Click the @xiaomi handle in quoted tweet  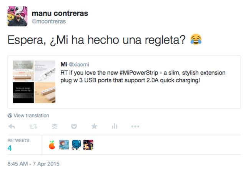click(x=79, y=64)
